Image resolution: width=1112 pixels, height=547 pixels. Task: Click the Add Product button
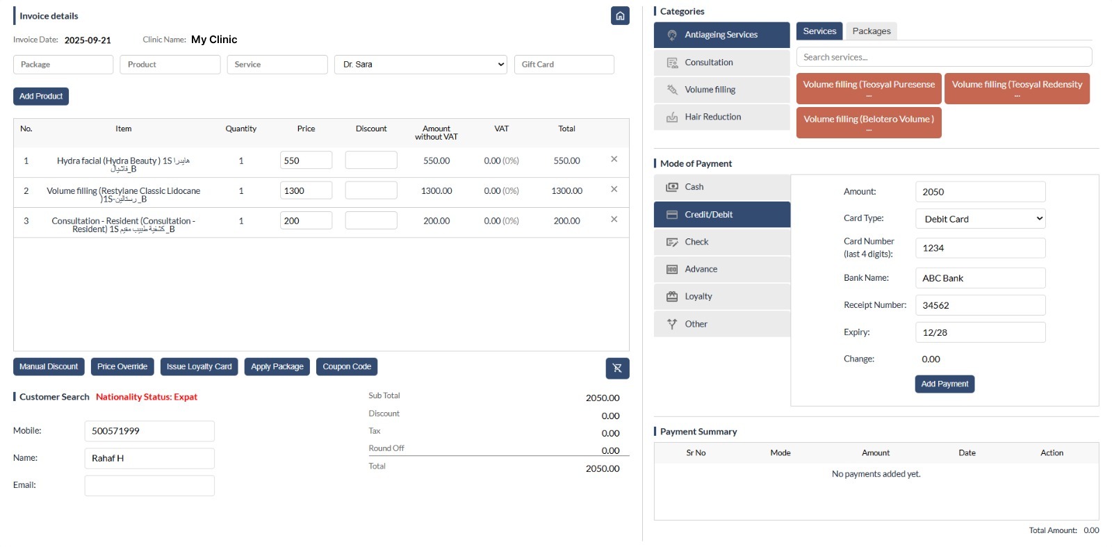(x=41, y=96)
